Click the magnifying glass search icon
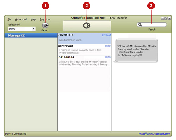This screenshot has width=176, height=140. click(x=140, y=25)
